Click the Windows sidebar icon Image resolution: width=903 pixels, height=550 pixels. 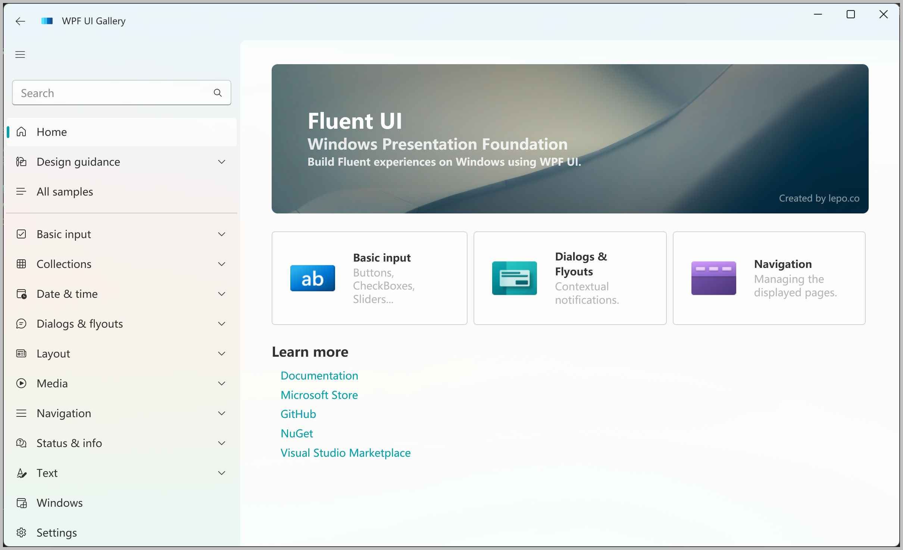21,503
